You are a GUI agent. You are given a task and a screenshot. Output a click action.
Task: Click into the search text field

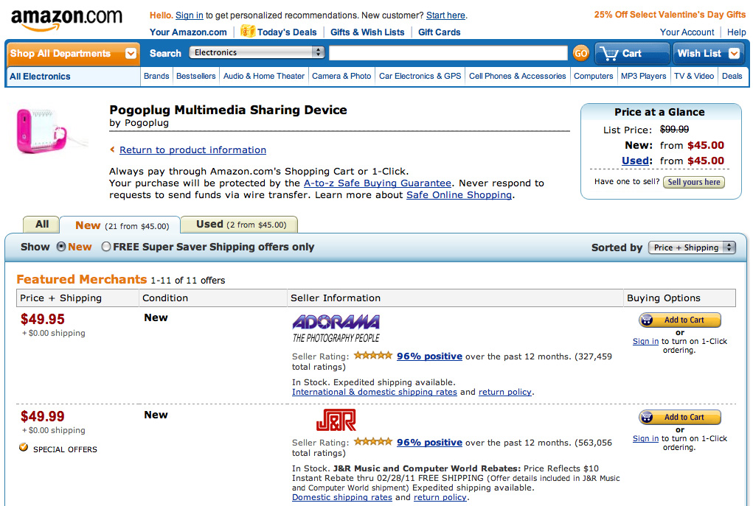point(448,53)
